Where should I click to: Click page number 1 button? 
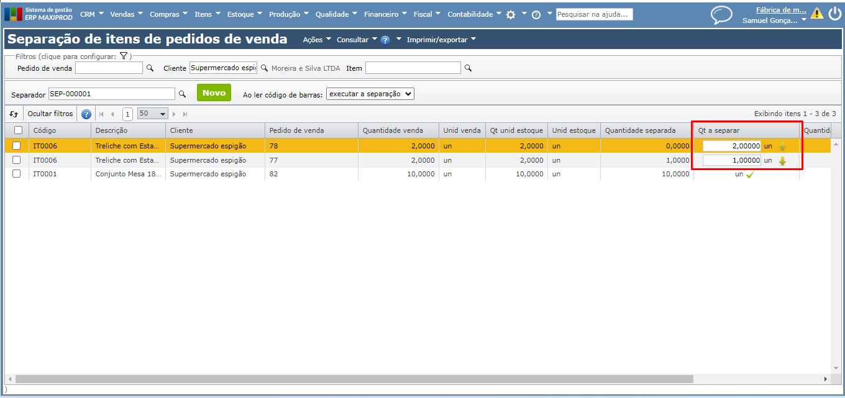click(127, 114)
